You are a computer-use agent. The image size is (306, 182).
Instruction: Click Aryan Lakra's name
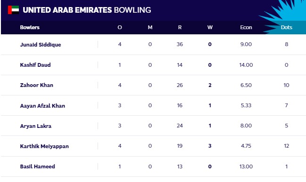pyautogui.click(x=36, y=126)
